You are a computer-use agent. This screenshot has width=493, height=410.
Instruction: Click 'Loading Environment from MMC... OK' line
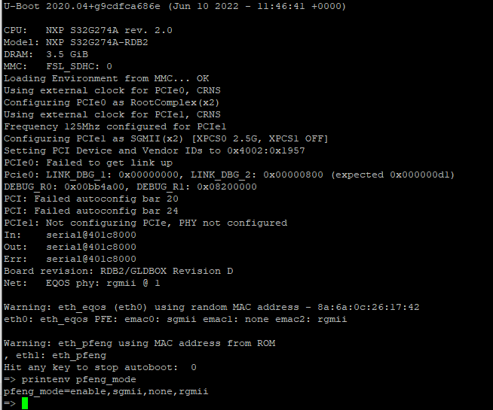click(x=106, y=78)
